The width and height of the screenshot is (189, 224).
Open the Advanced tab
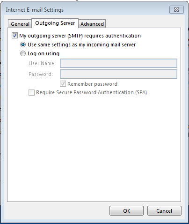(x=92, y=24)
